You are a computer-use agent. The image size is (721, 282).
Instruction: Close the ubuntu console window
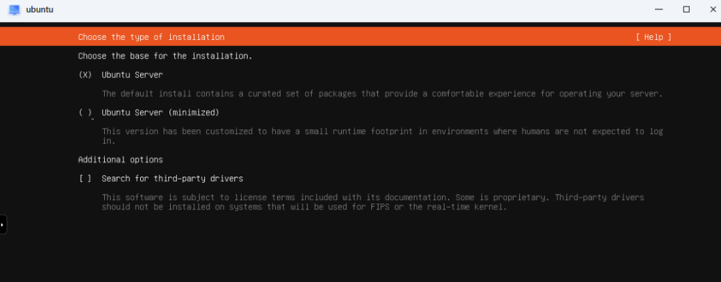(712, 9)
